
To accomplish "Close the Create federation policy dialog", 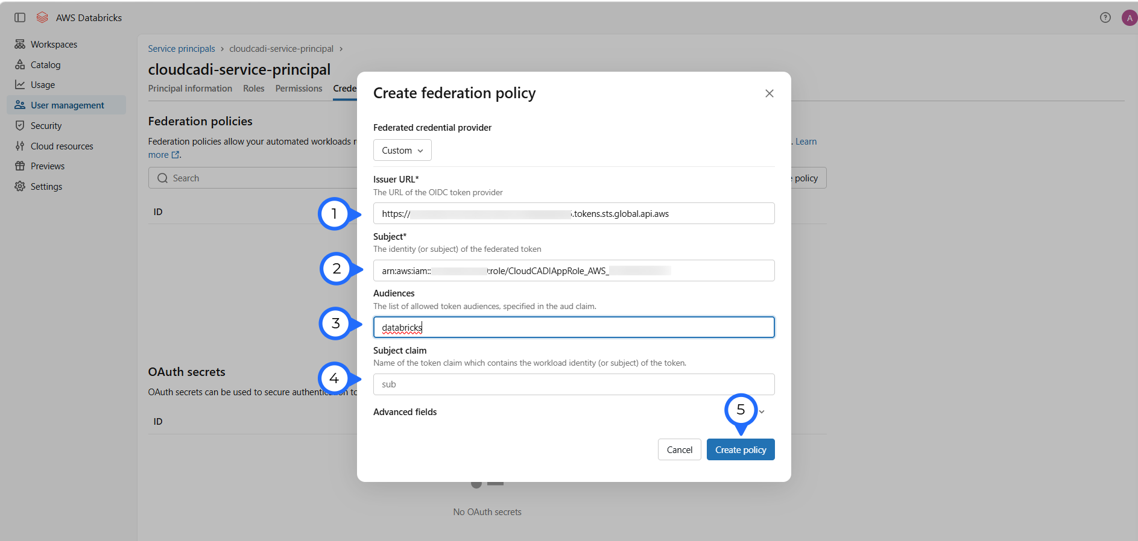I will pyautogui.click(x=769, y=93).
